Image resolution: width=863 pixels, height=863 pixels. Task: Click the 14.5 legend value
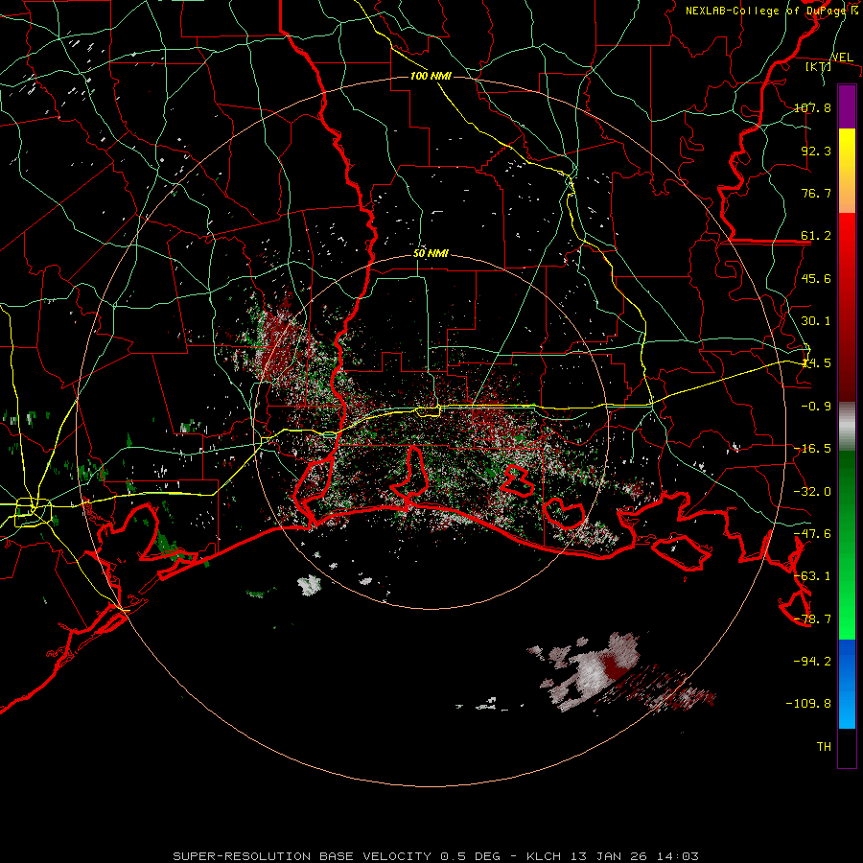point(816,363)
